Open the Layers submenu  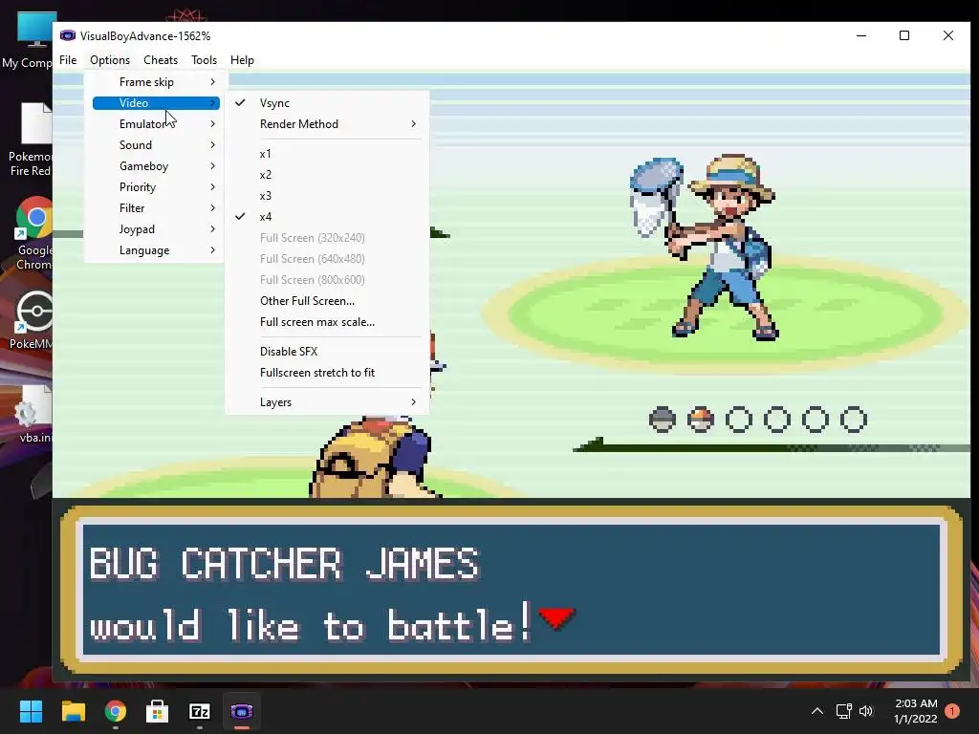pos(327,402)
